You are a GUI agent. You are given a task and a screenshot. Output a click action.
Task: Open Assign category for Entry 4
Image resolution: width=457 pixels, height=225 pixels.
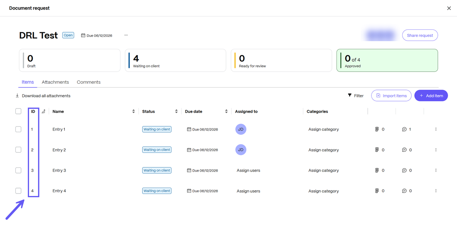point(324,191)
